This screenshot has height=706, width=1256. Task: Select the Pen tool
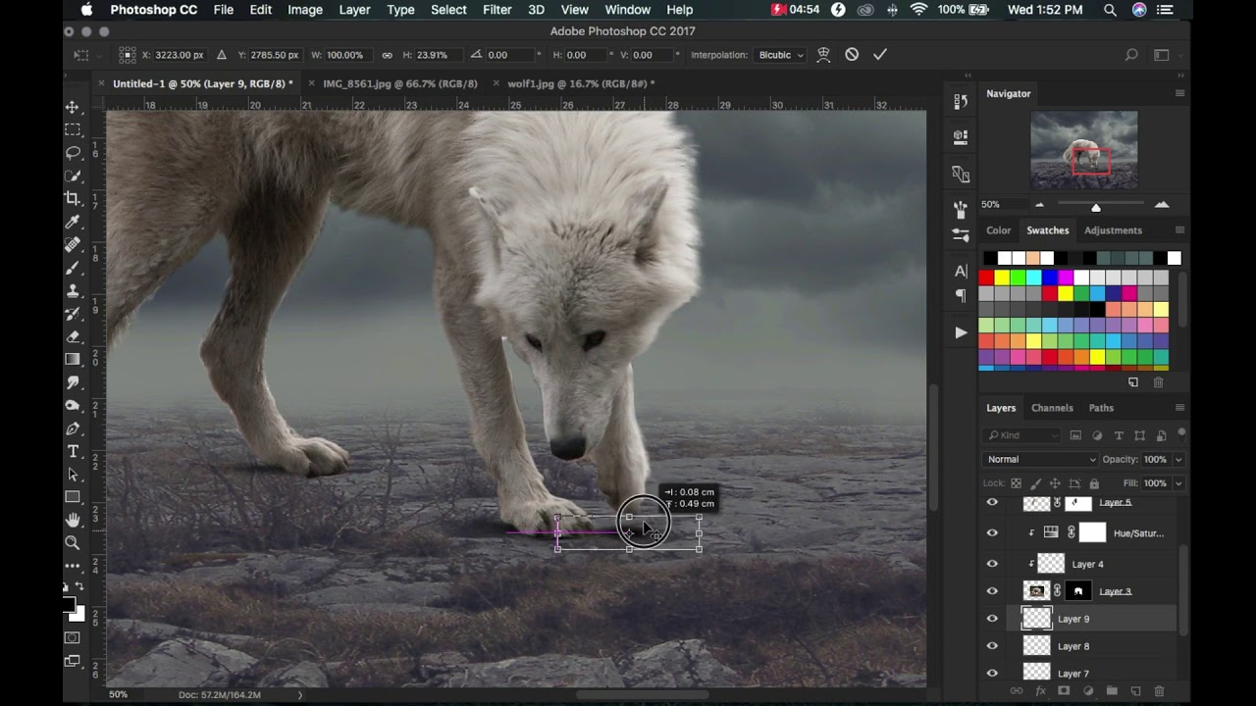[x=73, y=429]
